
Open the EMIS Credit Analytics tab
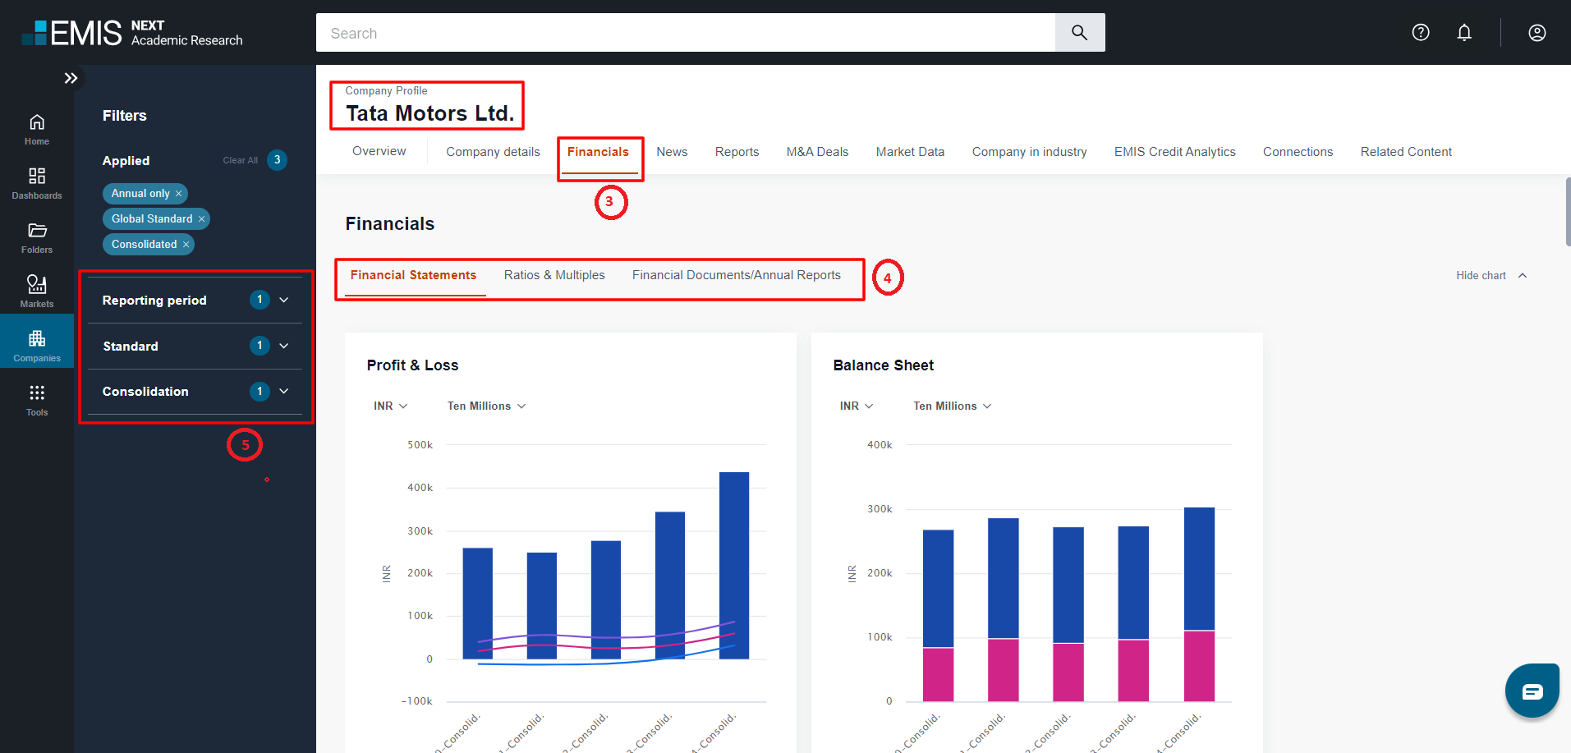click(1174, 152)
